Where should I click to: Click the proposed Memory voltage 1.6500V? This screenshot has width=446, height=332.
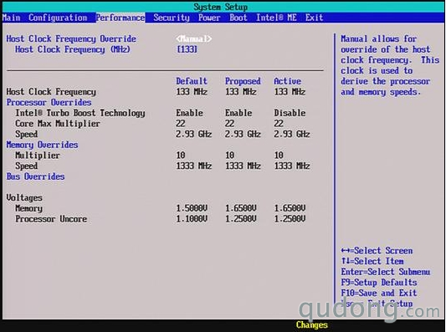[241, 208]
